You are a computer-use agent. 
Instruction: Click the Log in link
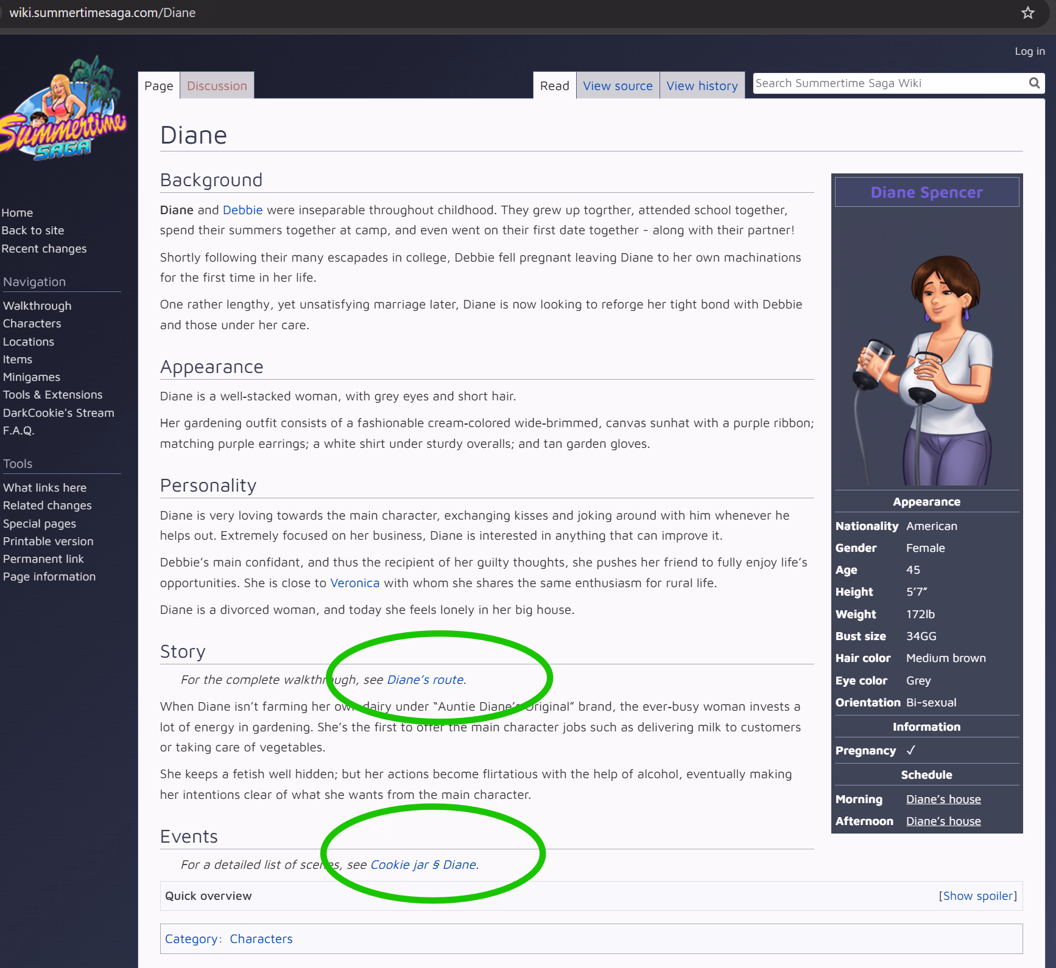(x=1030, y=52)
